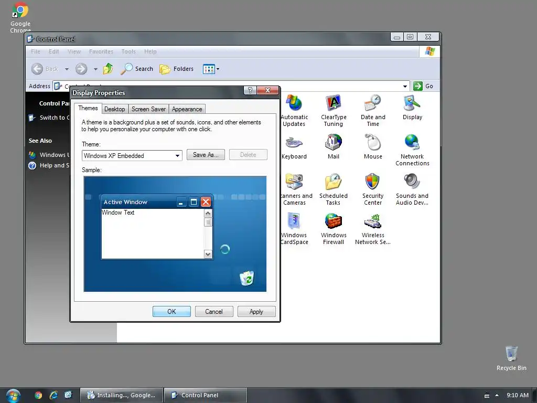Expand the Forward history dropdown arrow
This screenshot has height=403, width=537.
tap(95, 69)
